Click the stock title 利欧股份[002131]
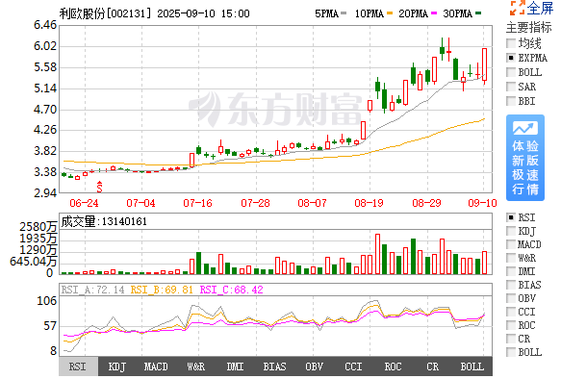Screen dimensions: 561x379 pyautogui.click(x=106, y=13)
